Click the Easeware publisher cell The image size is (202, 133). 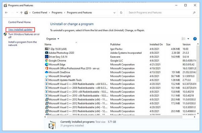tap(115, 57)
